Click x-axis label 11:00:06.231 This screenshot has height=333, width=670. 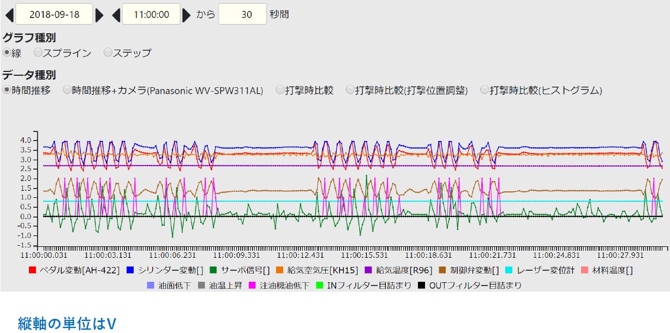(x=172, y=255)
